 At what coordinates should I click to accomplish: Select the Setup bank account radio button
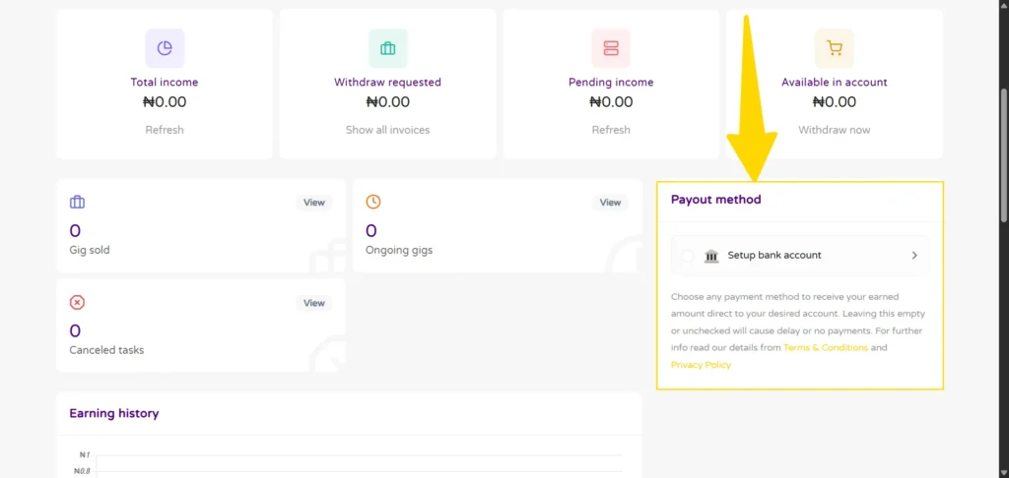687,256
